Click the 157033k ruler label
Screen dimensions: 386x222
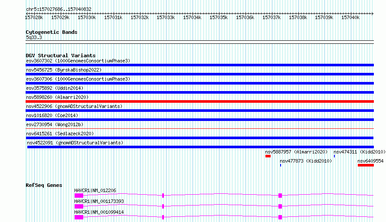pos(166,17)
